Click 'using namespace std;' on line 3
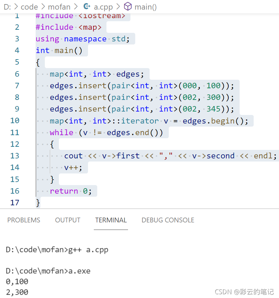The width and height of the screenshot is (279, 298). (x=83, y=39)
